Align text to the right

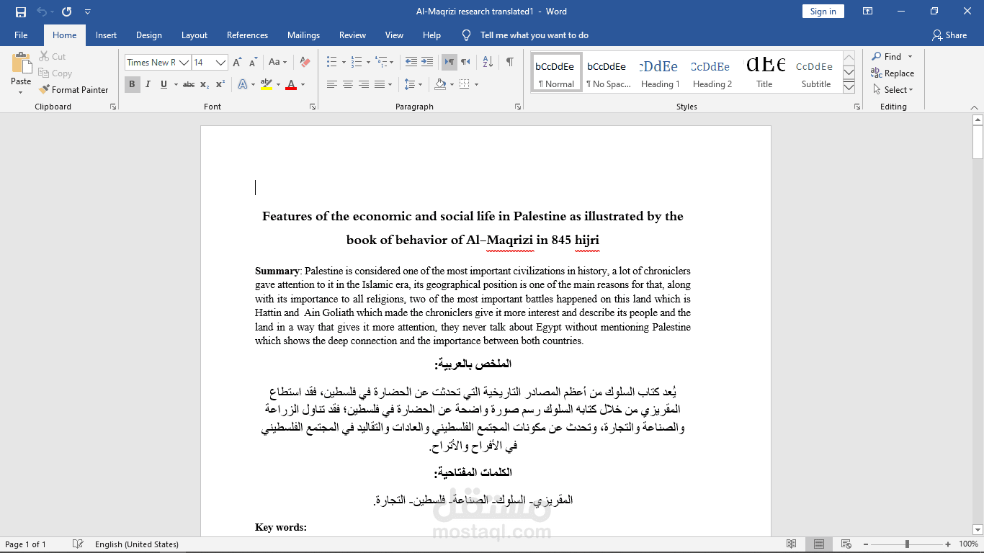(363, 84)
